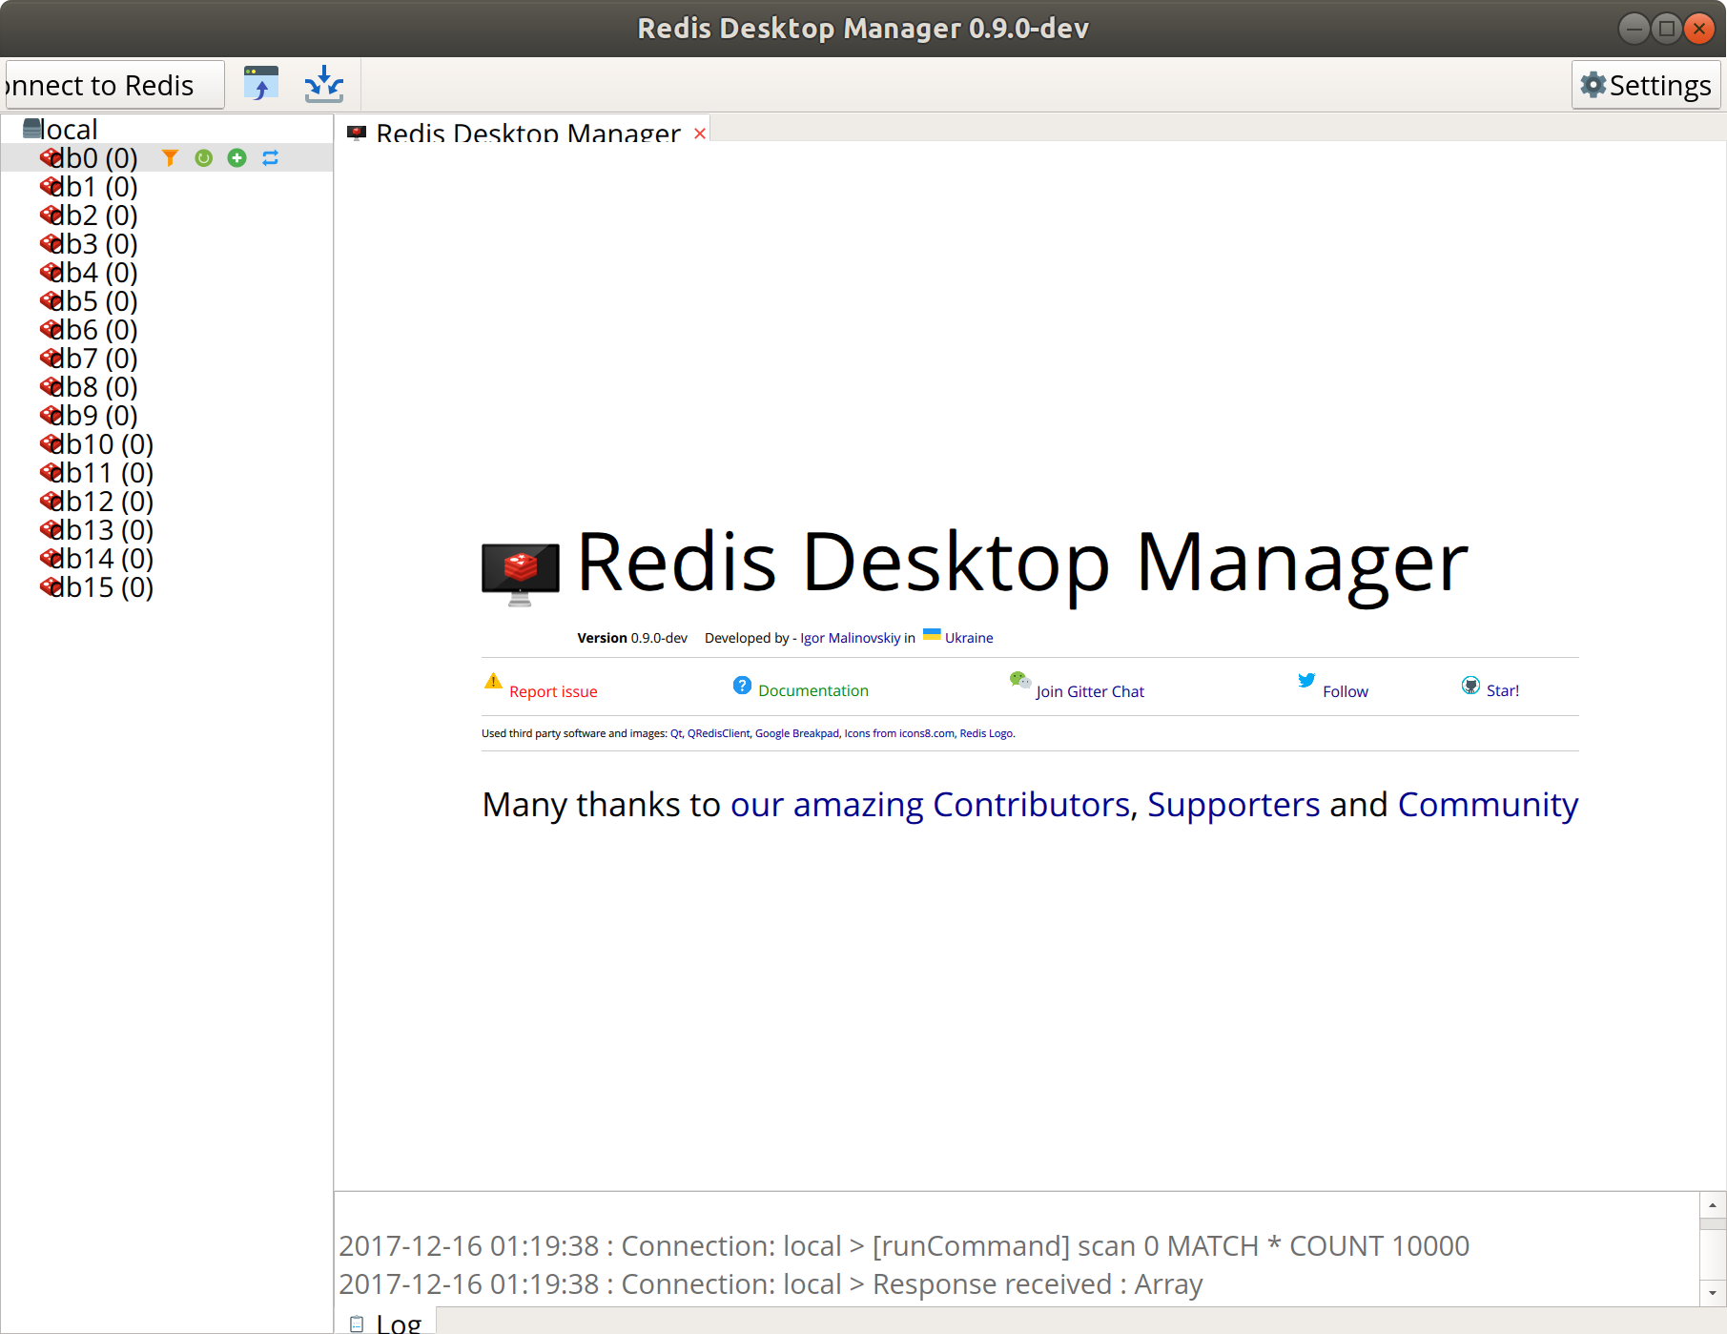Open the Documentation link
1727x1334 pixels.
click(812, 689)
